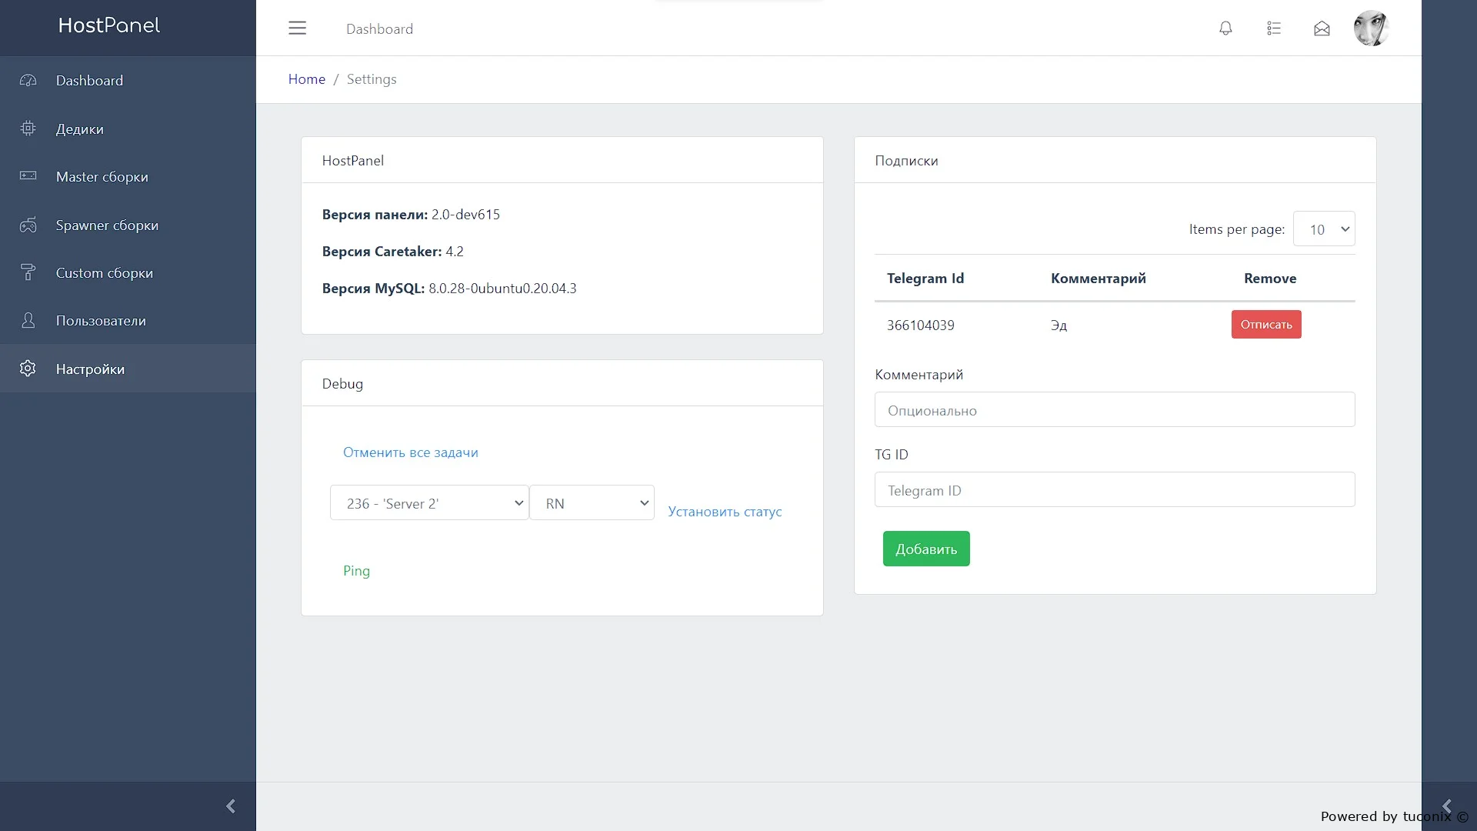Collapse the left sidebar with bottom chevron

coord(230,806)
